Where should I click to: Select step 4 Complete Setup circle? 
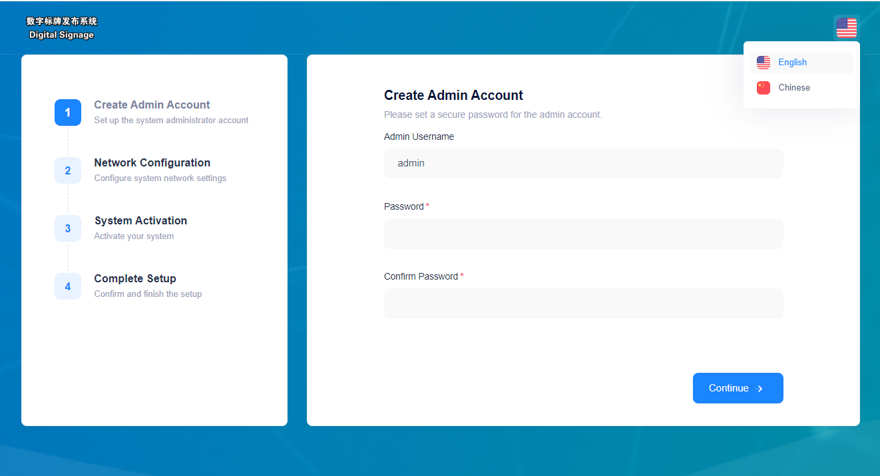point(67,286)
